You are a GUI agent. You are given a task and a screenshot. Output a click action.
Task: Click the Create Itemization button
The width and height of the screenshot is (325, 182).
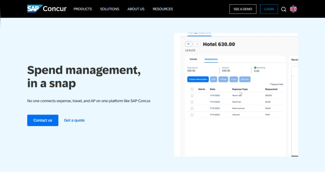click(x=198, y=79)
